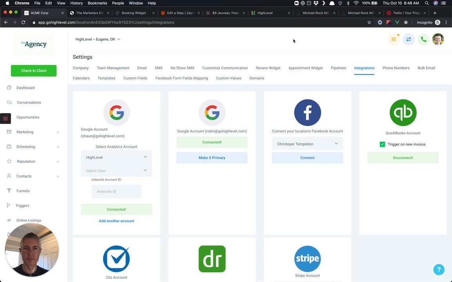Click the green phone call icon

click(423, 39)
